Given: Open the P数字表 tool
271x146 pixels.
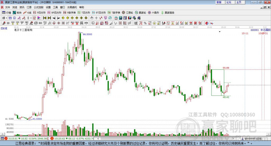Looking at the screenshot, I should point(70,13).
